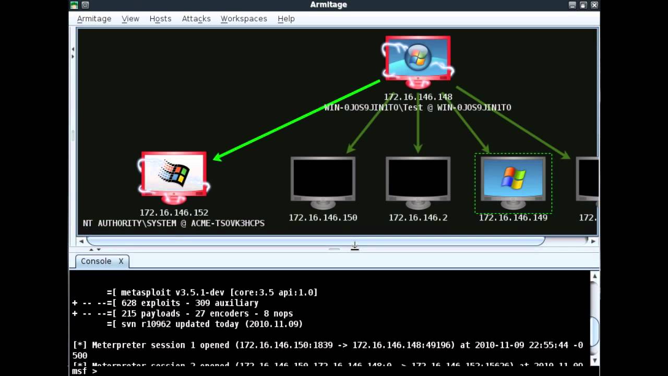
Task: Open the Hosts menu
Action: pyautogui.click(x=160, y=18)
